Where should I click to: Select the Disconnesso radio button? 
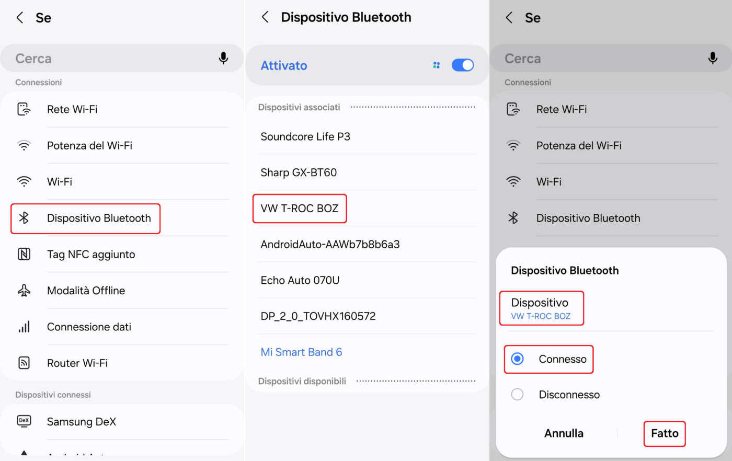(517, 395)
